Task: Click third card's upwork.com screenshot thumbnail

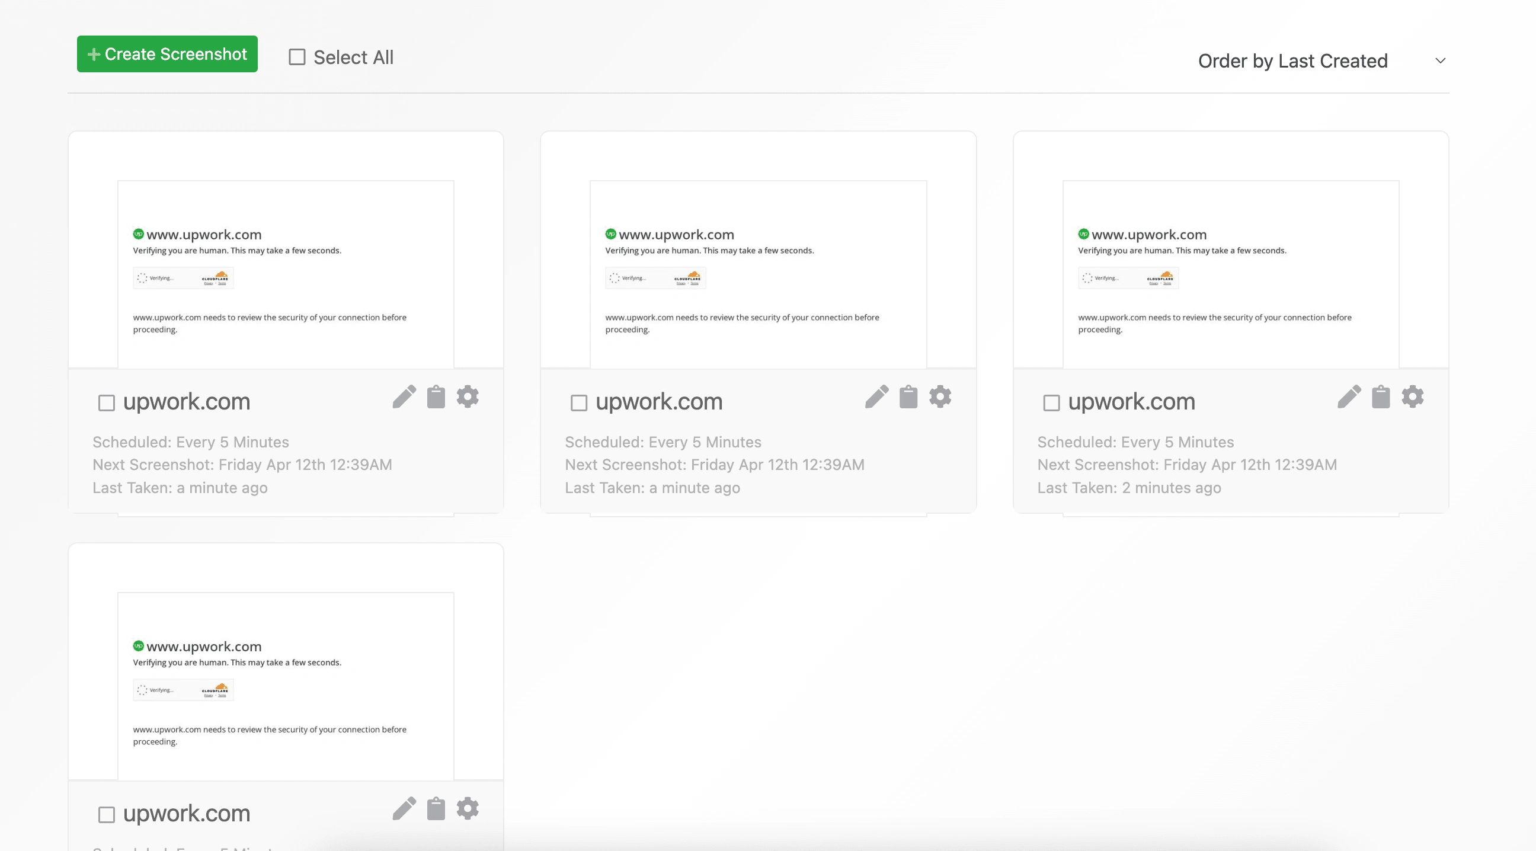Action: (1230, 274)
